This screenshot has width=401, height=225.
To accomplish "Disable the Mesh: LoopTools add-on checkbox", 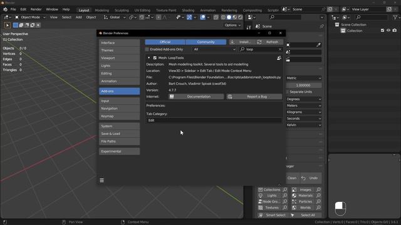I will pos(155,58).
